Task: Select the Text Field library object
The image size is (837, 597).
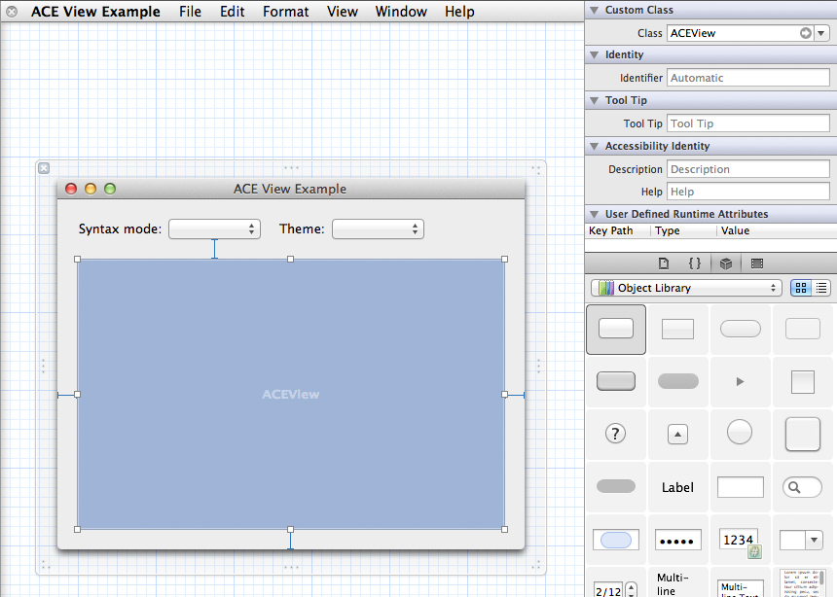Action: 740,487
